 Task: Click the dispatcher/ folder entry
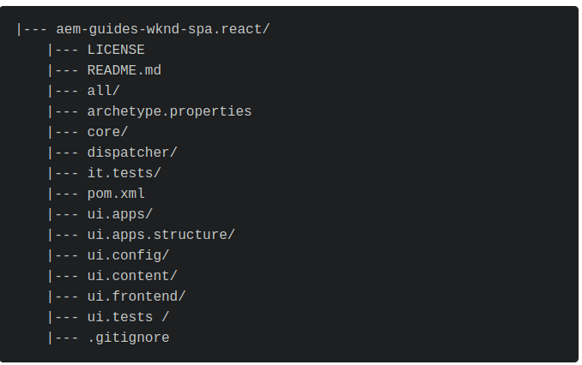(132, 153)
